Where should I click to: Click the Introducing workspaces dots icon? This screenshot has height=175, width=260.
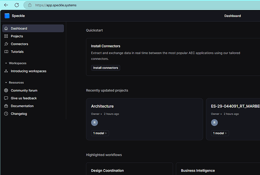point(6,71)
